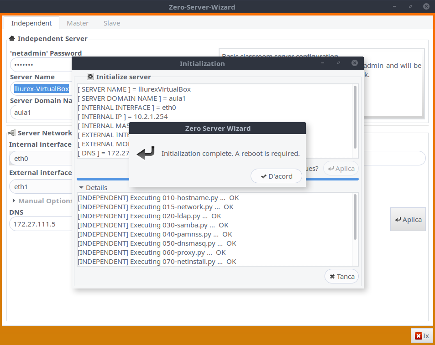
Task: Click the large Aplica button on right
Action: tap(408, 219)
